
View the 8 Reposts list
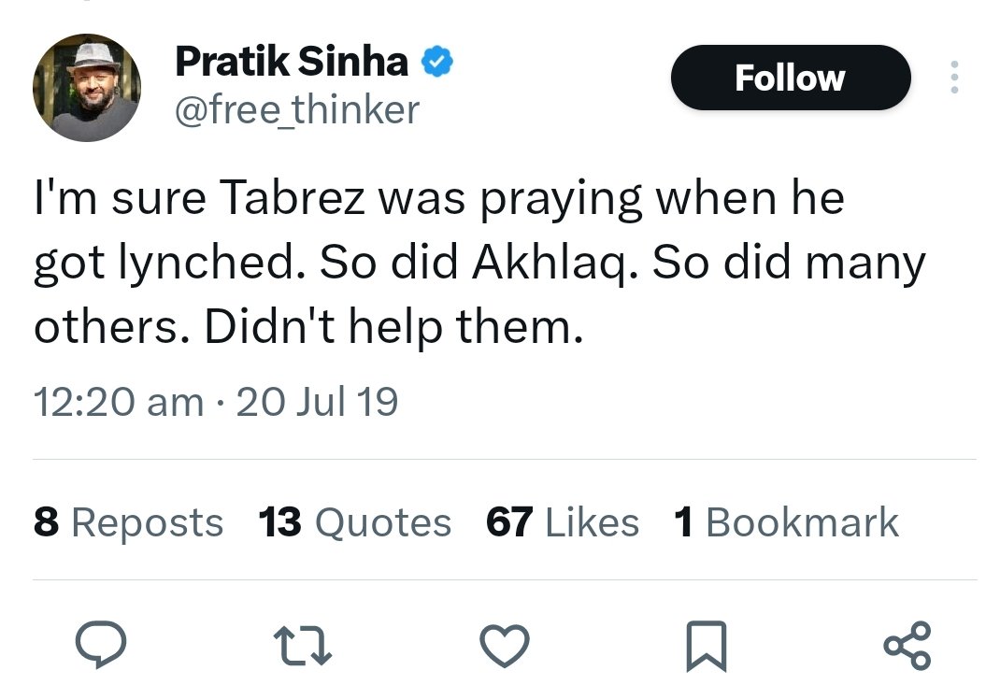click(x=128, y=522)
